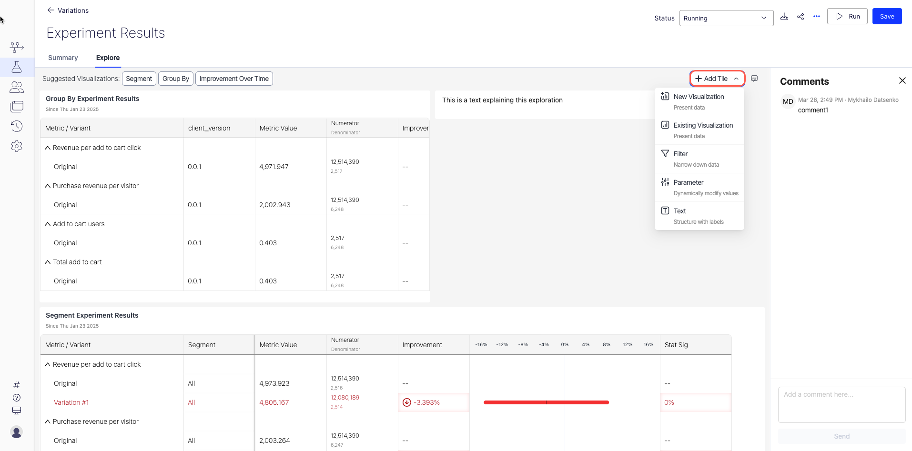912x451 pixels.
Task: Click the history clock icon in sidebar
Action: coord(17,126)
